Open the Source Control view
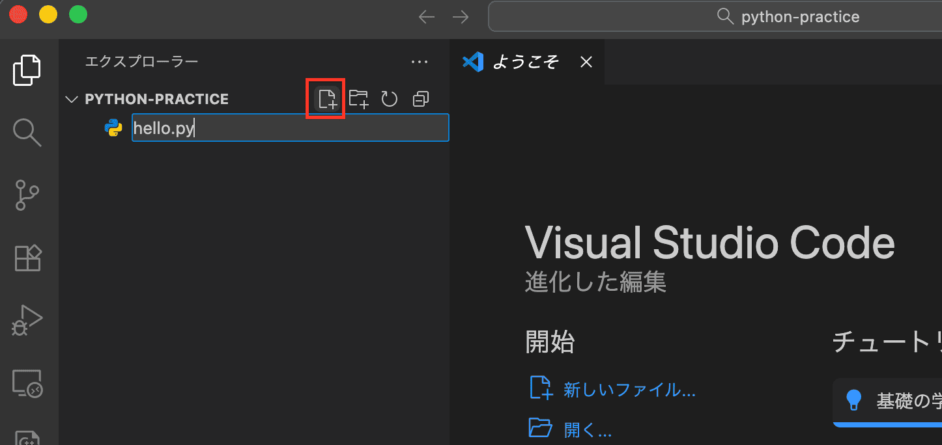This screenshot has height=445, width=942. click(x=27, y=195)
